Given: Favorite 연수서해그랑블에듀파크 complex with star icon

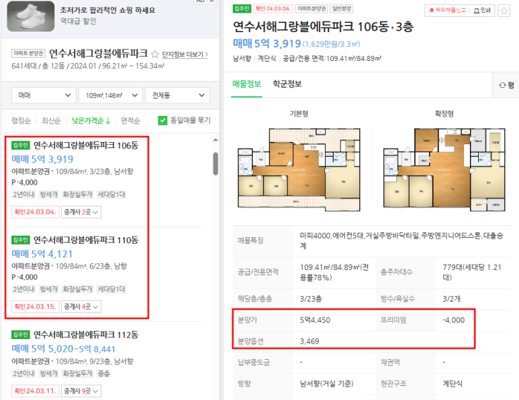Looking at the screenshot, I should pyautogui.click(x=154, y=54).
